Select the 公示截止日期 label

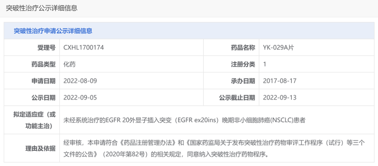[237, 98]
